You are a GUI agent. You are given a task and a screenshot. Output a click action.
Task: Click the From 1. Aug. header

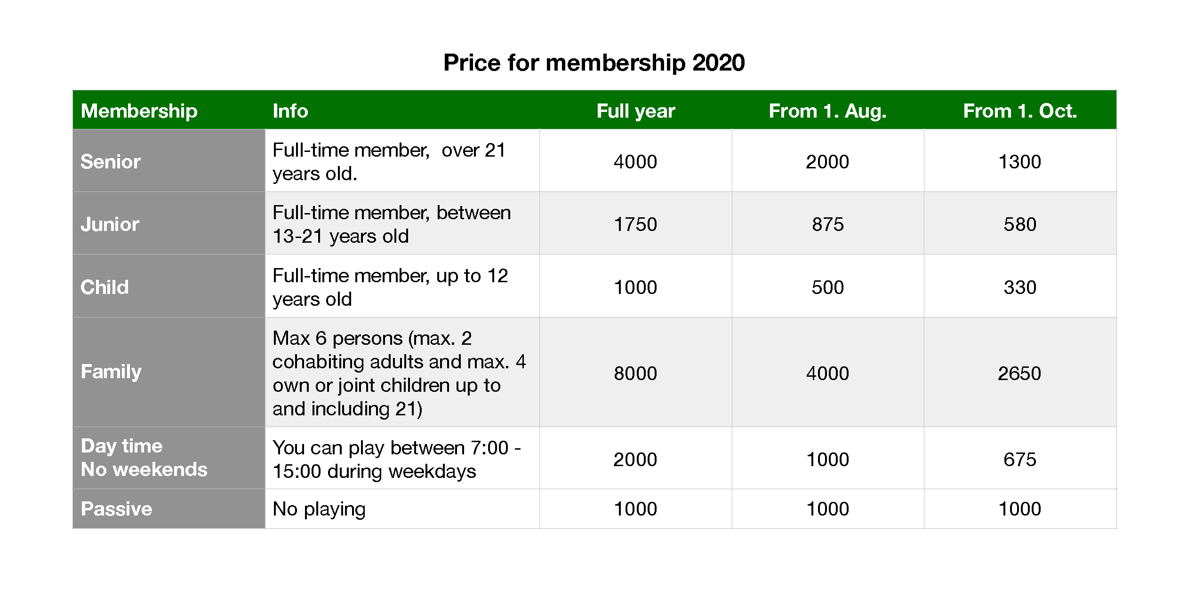point(827,111)
